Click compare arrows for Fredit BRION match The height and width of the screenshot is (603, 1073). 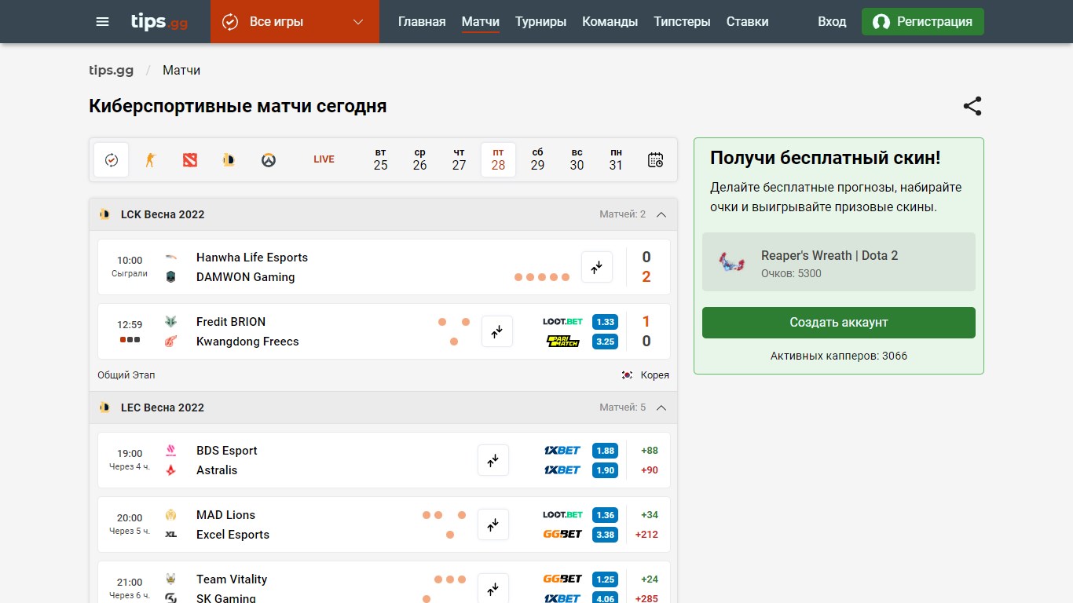point(497,331)
